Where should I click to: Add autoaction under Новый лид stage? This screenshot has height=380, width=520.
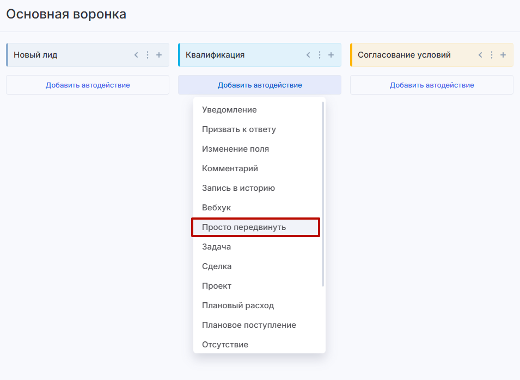(x=88, y=85)
